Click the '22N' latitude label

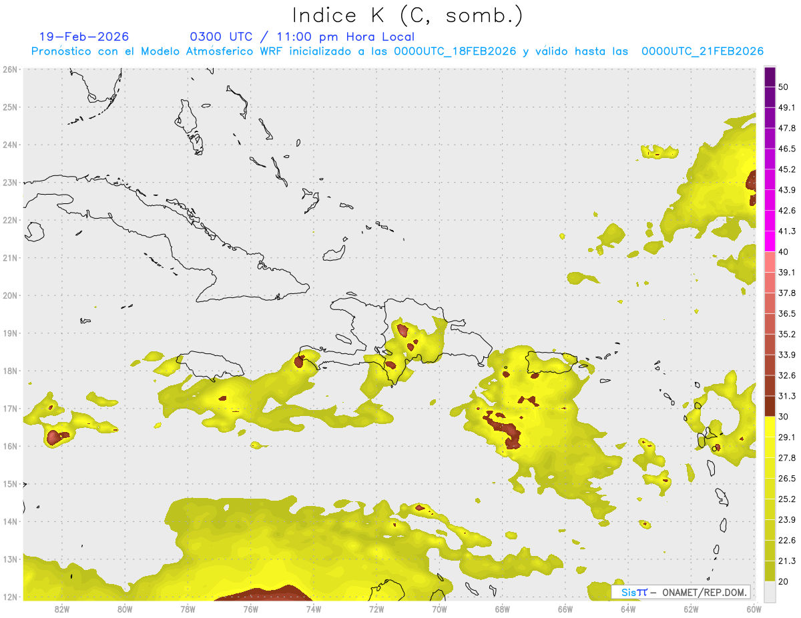(10, 220)
